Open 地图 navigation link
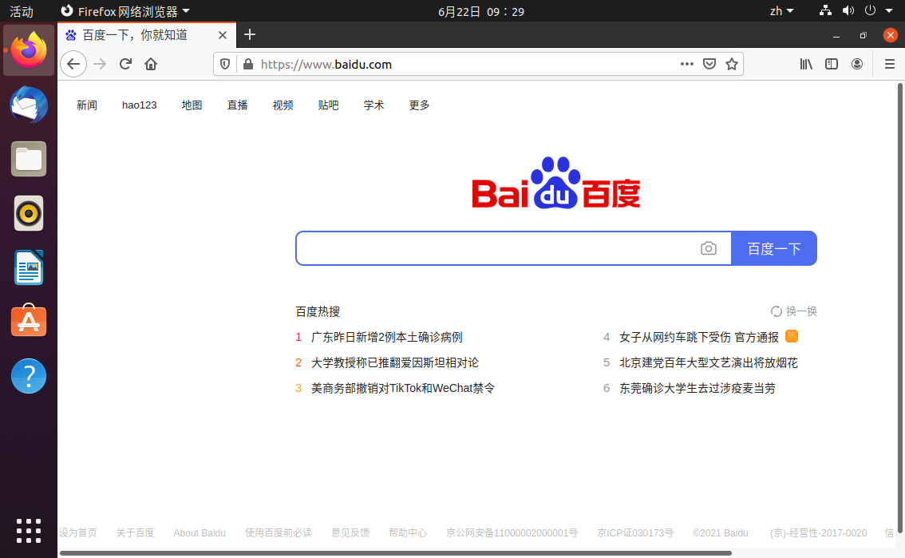 [192, 105]
